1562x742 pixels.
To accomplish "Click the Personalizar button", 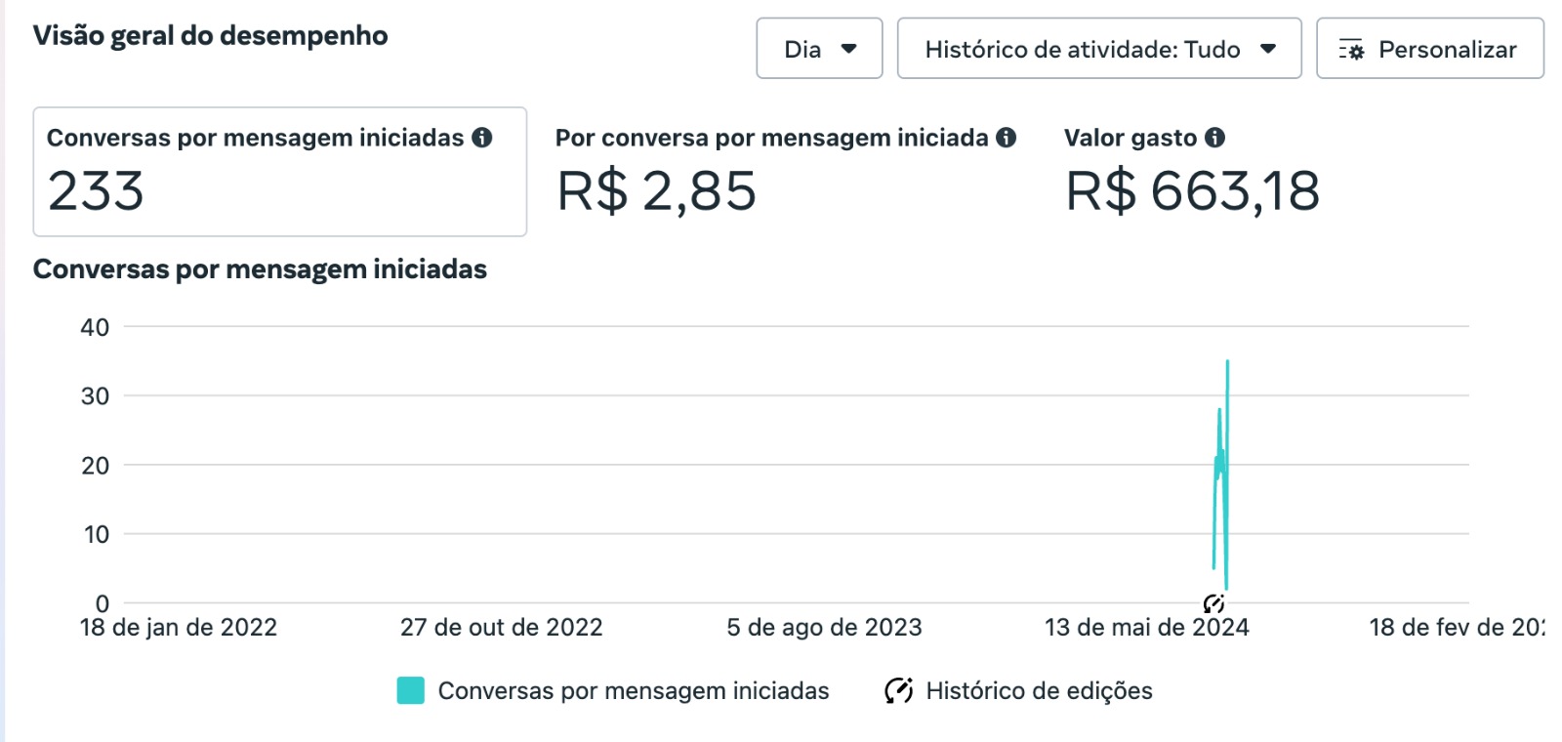I will coord(1430,49).
